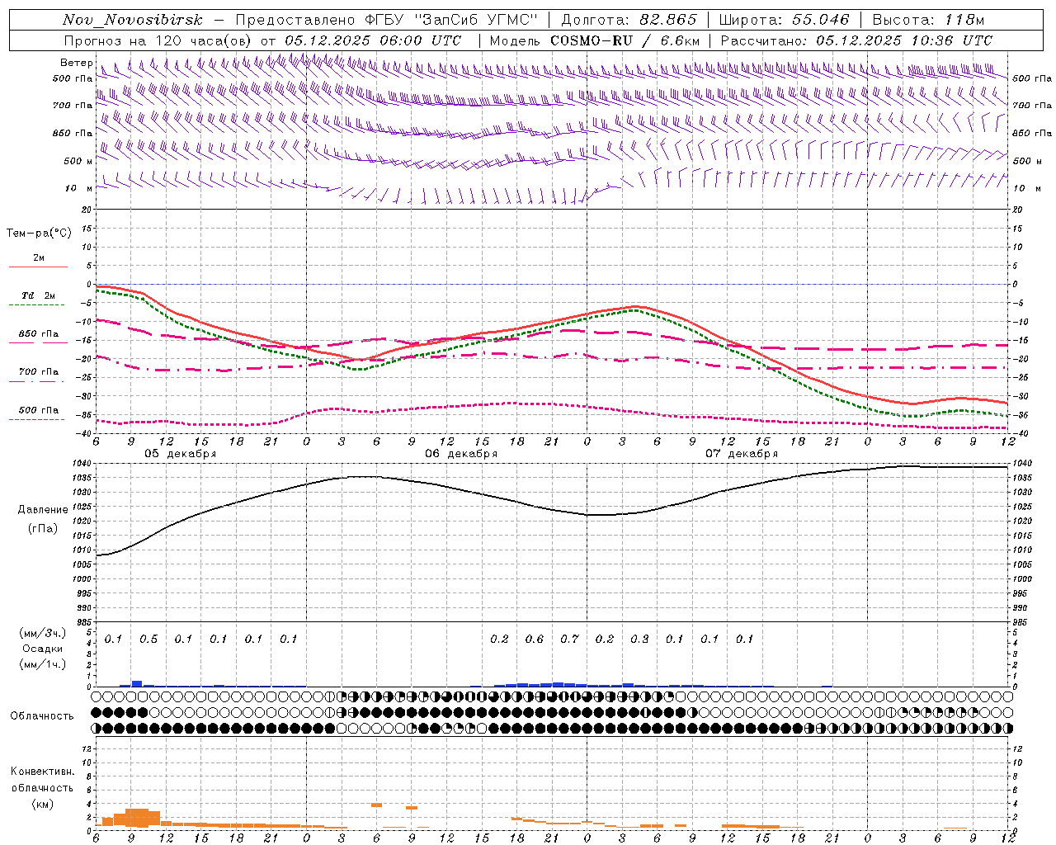Click "Прогноз на 120 часа(ов)" forecast text

tap(158, 40)
